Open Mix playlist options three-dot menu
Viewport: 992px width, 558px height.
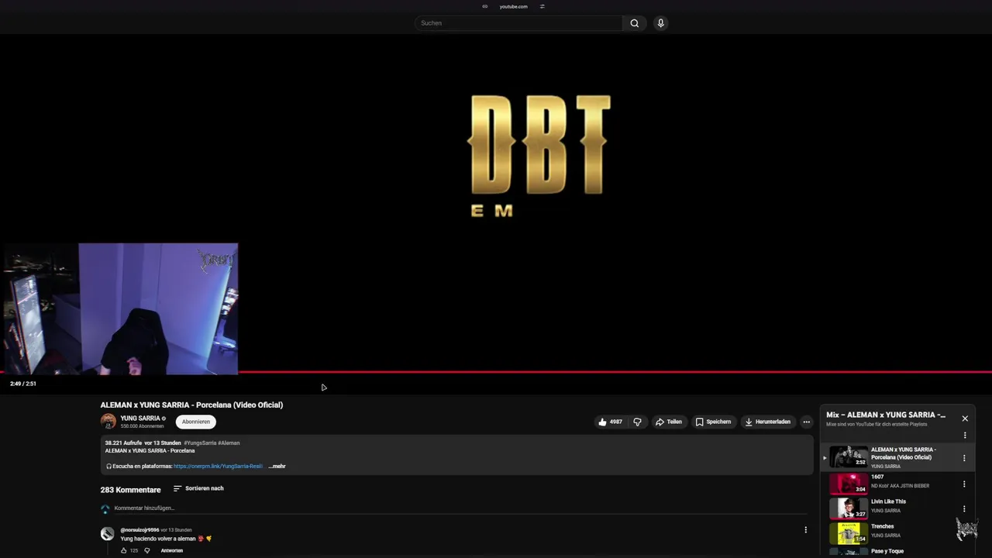coord(965,435)
